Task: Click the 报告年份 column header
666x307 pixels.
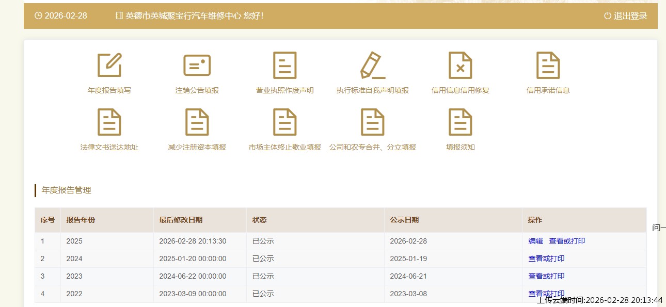Action: (x=81, y=220)
